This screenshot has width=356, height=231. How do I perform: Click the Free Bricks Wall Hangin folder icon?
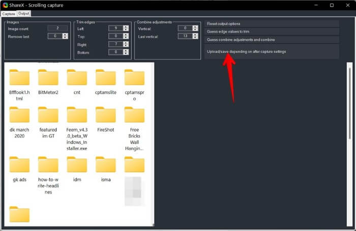[x=134, y=115]
